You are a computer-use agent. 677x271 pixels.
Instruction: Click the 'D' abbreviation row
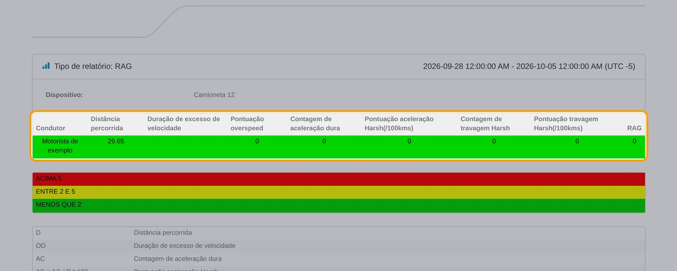click(x=338, y=233)
